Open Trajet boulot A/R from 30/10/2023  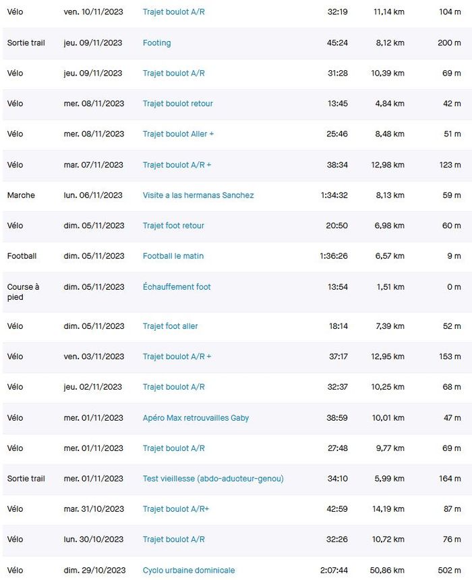(x=173, y=539)
